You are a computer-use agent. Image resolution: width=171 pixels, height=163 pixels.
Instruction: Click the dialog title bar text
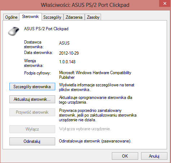tap(85, 5)
